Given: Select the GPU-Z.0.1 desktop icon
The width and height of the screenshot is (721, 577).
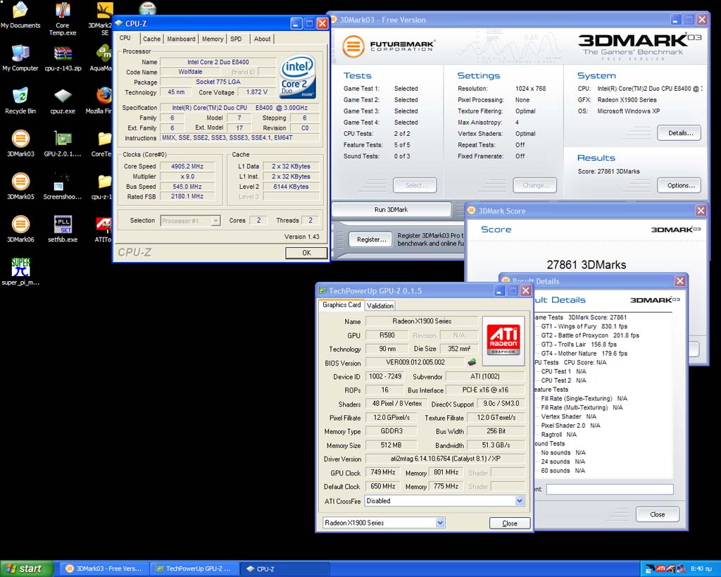Looking at the screenshot, I should 63,144.
